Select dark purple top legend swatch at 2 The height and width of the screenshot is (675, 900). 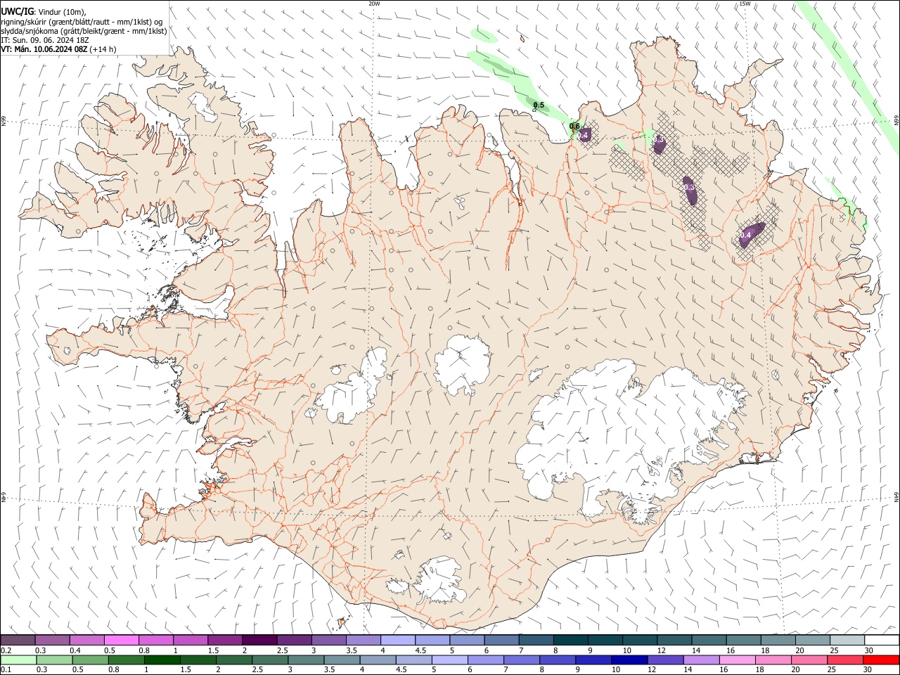pos(259,641)
